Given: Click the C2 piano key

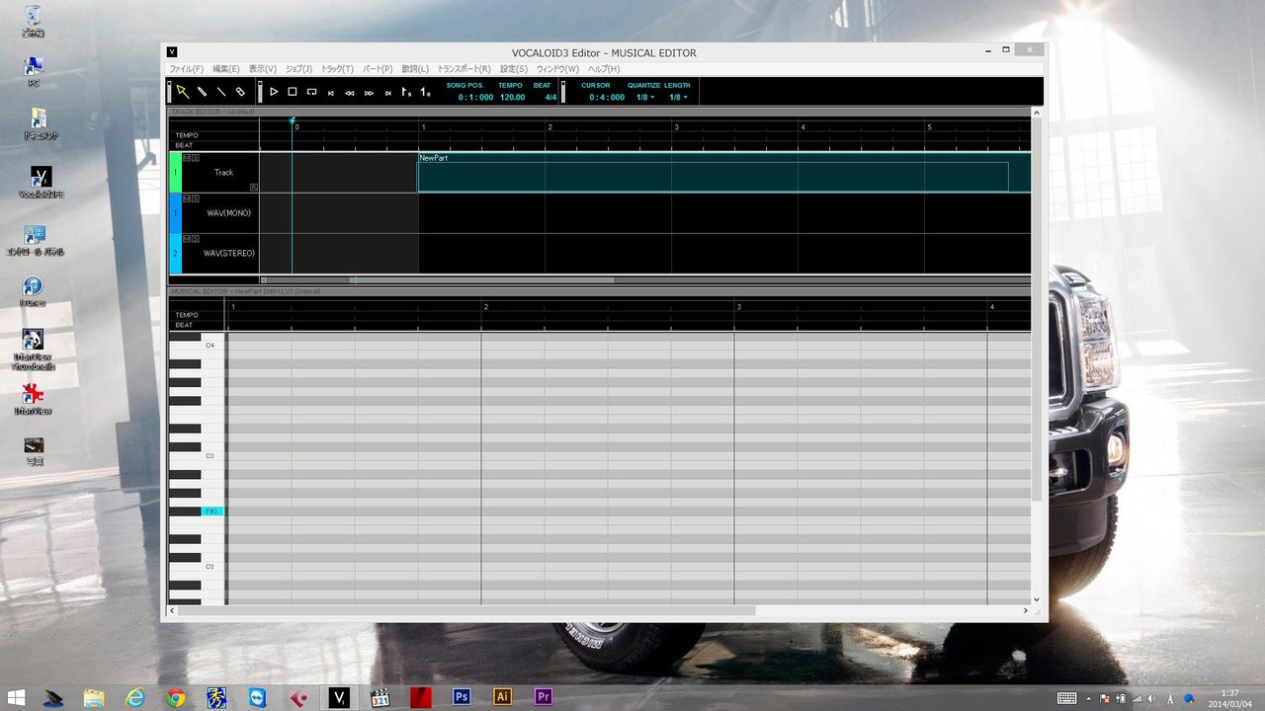Looking at the screenshot, I should click(x=198, y=567).
